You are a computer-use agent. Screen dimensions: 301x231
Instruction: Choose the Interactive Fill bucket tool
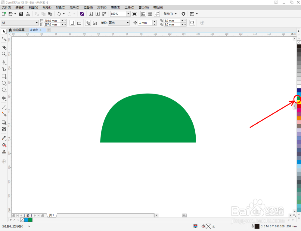coord(4,145)
